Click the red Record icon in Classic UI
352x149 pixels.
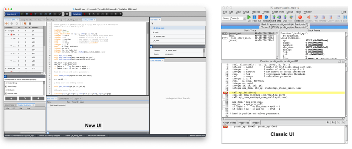pyautogui.click(x=300, y=17)
